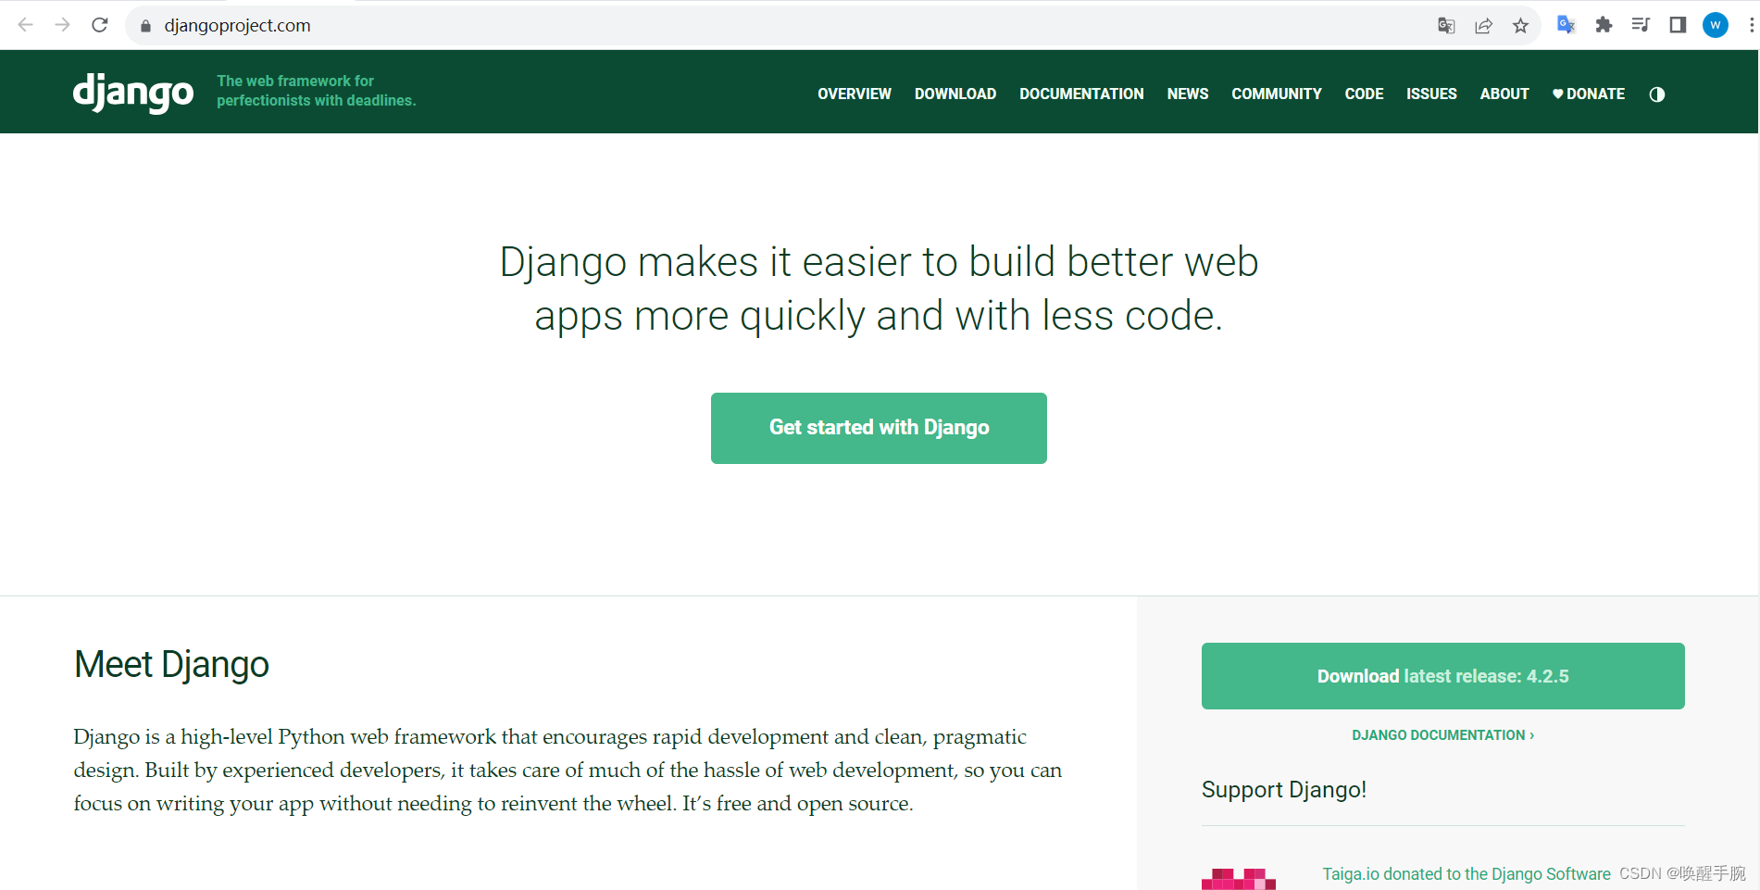Image resolution: width=1760 pixels, height=890 pixels.
Task: Click the W profile avatar
Action: (1716, 25)
